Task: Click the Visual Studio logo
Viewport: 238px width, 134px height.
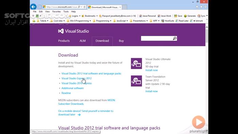Action: point(73,31)
